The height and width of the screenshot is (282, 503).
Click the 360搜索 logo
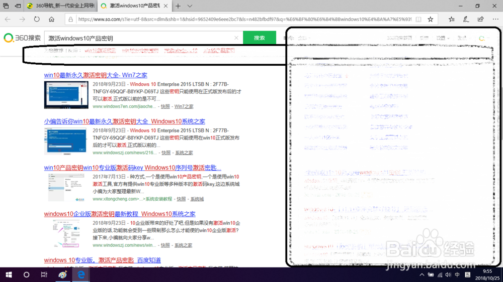click(x=22, y=38)
